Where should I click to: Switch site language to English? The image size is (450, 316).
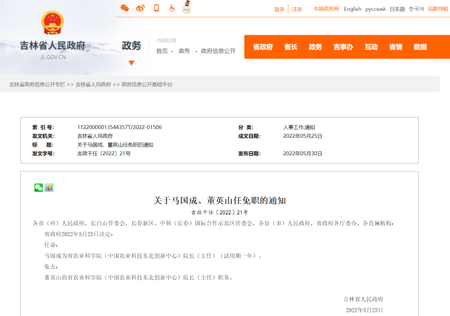[352, 9]
